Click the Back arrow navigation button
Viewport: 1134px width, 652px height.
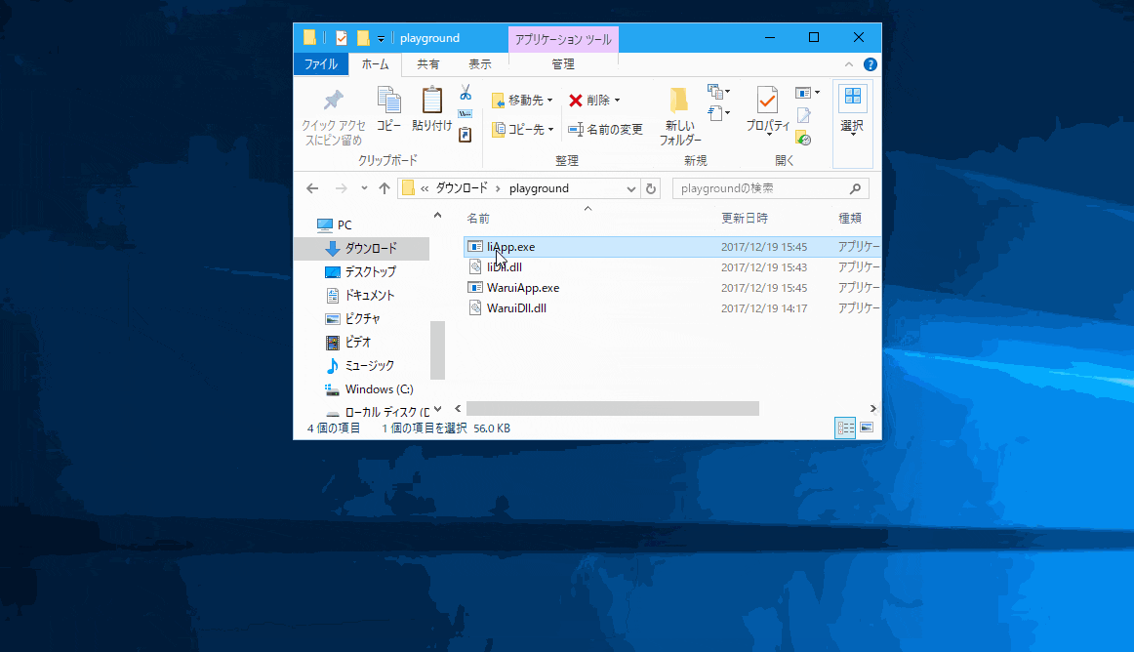pos(312,189)
